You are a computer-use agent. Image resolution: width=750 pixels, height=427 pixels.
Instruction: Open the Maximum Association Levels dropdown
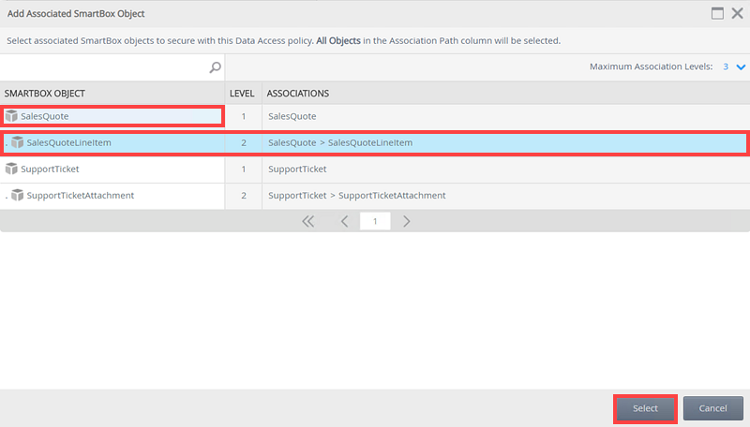pyautogui.click(x=741, y=67)
